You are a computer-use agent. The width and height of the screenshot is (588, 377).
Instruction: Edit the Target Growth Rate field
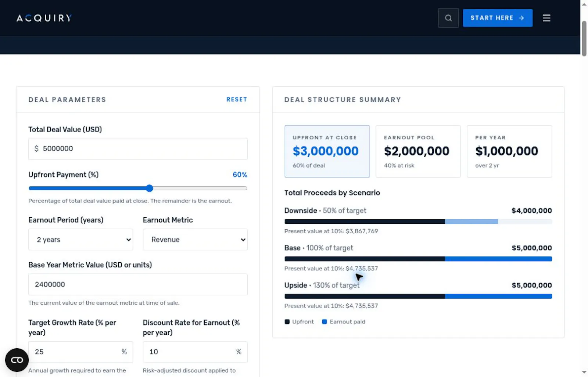(80, 352)
